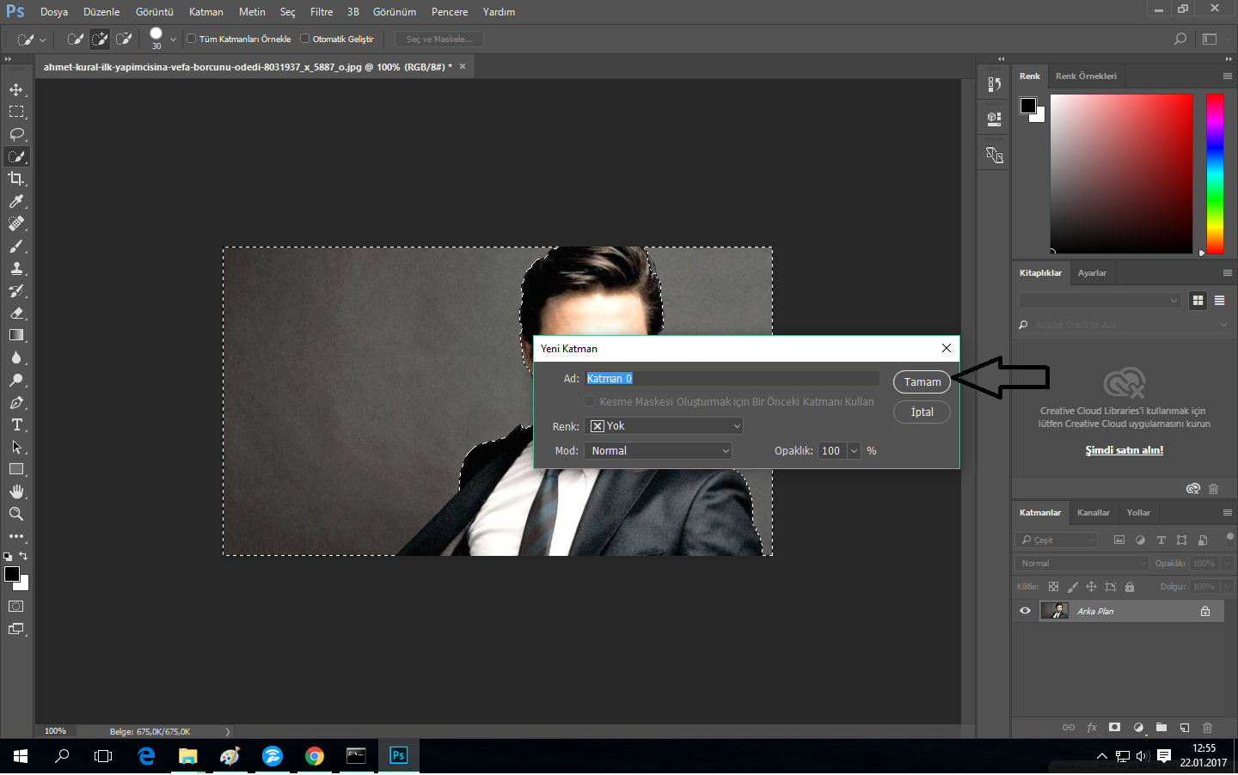Select the Hand tool
1238x775 pixels.
(16, 491)
